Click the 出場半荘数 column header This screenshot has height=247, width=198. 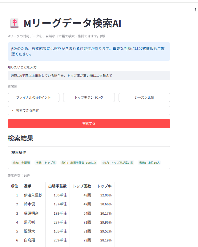tap(58, 186)
